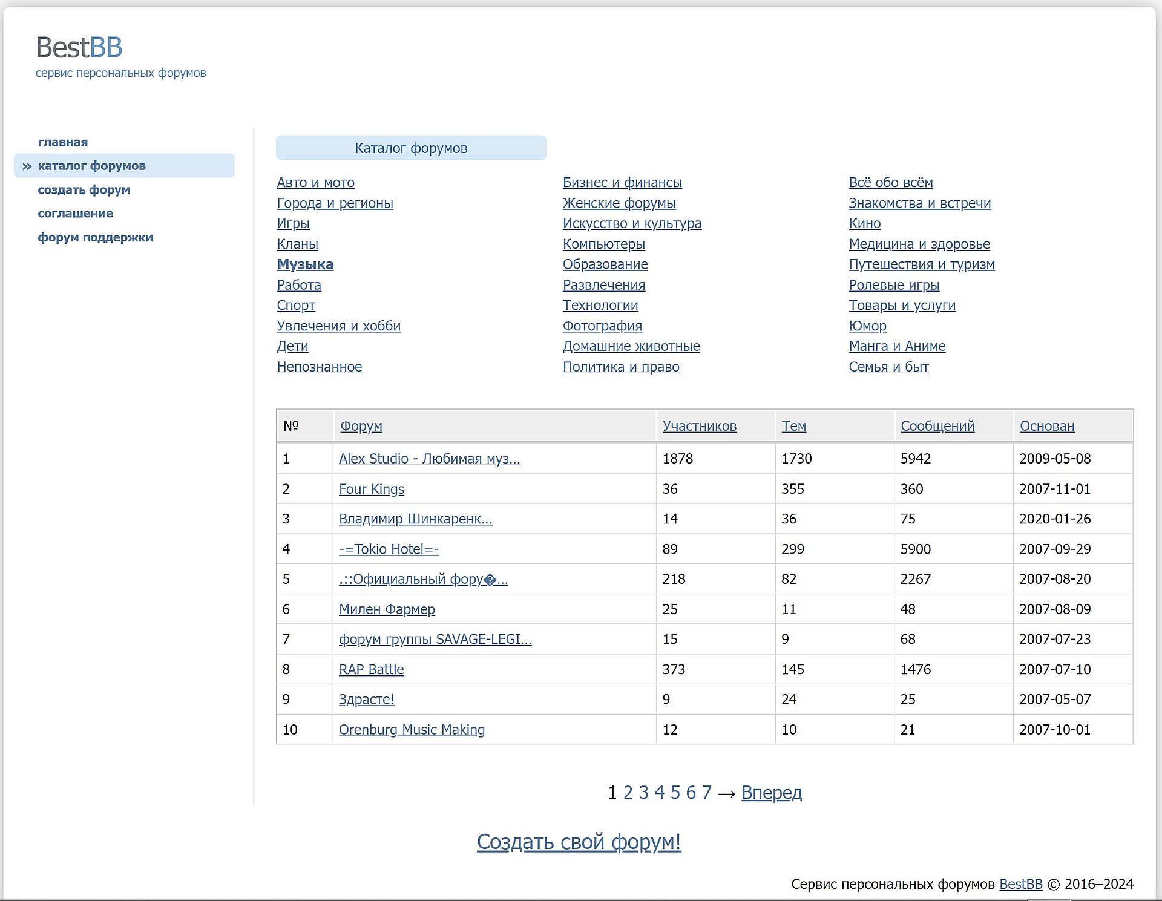Sort table by Участников column header
The image size is (1162, 901).
tap(700, 426)
